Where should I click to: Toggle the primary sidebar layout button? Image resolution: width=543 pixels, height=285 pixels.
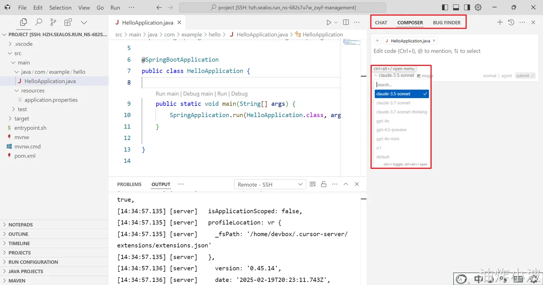(445, 7)
